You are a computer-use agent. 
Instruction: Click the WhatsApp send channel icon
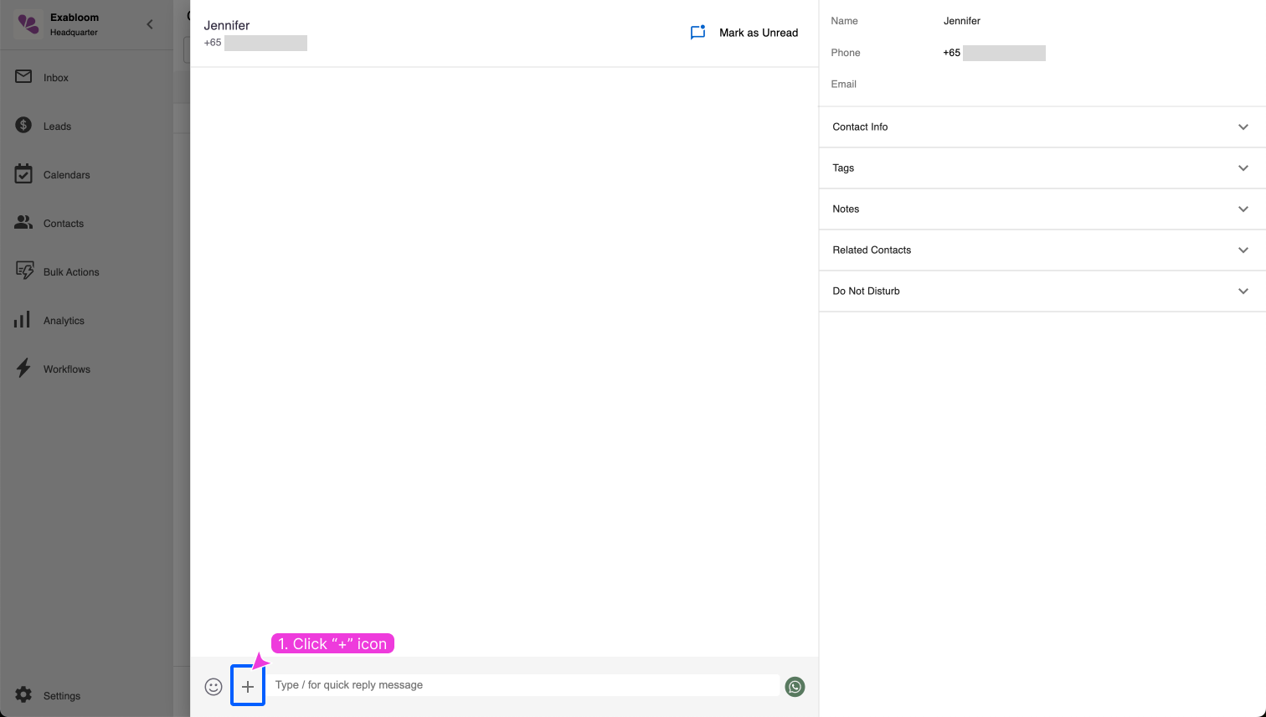[794, 686]
